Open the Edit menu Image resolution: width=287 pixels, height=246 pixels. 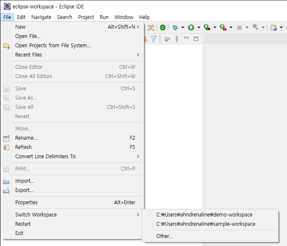click(x=21, y=17)
